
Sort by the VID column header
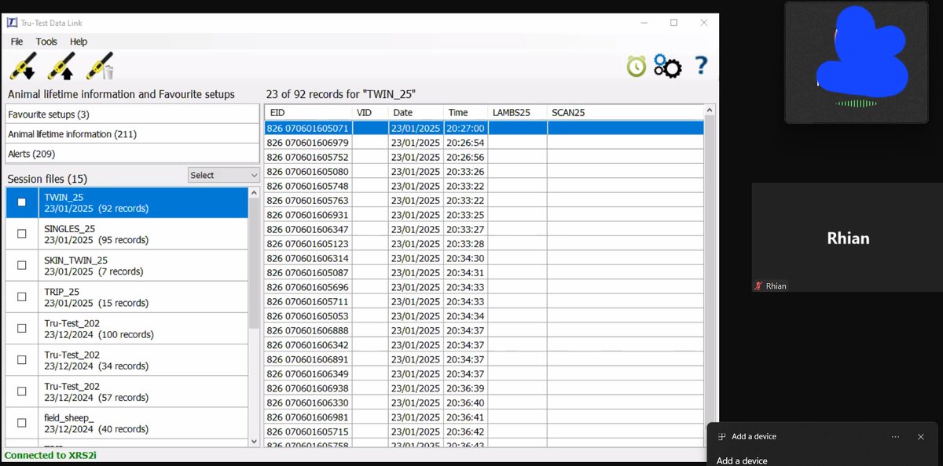[371, 113]
